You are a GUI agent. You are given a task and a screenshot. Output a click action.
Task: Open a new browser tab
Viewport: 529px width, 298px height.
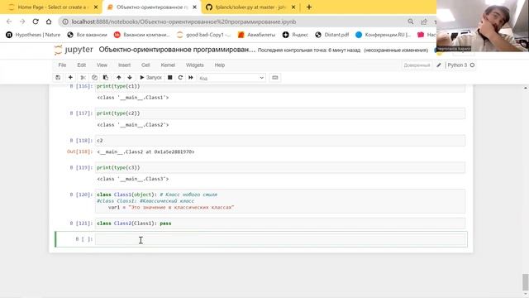pos(309,7)
